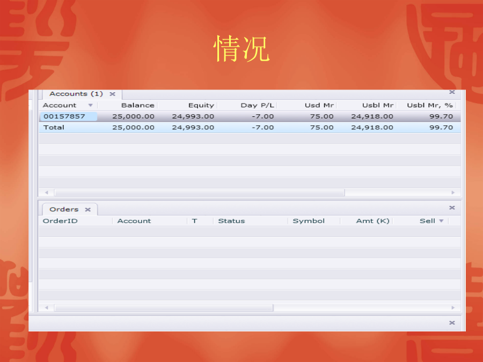Viewport: 483px width, 362px height.
Task: Close the Orders tab
Action: pos(88,210)
